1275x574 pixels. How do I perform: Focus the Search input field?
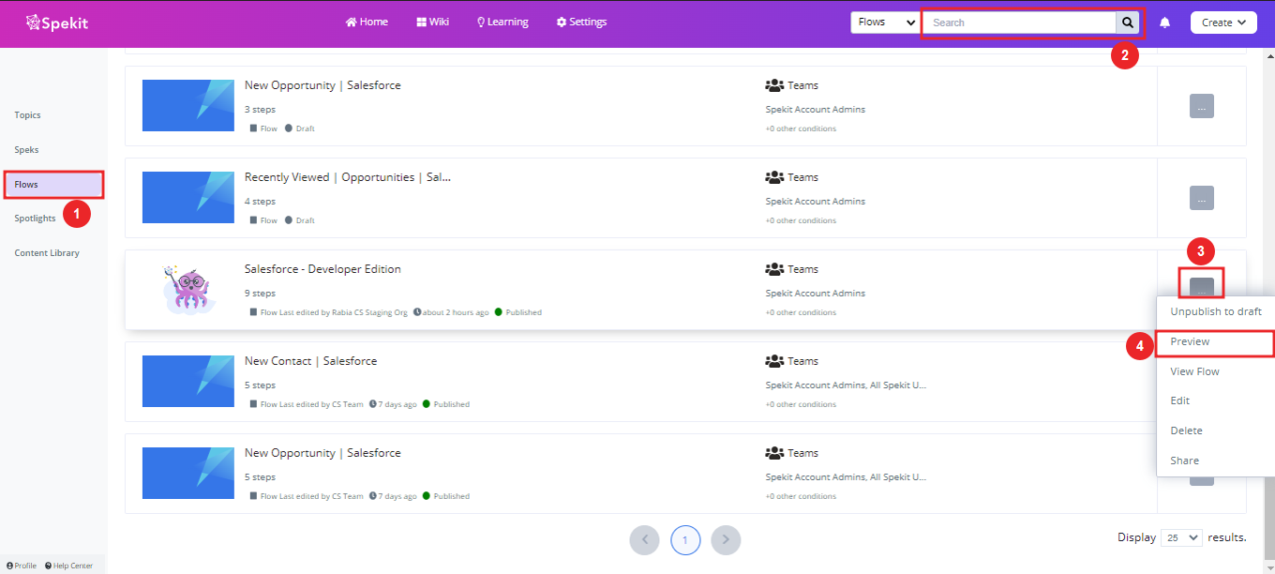pyautogui.click(x=1020, y=22)
